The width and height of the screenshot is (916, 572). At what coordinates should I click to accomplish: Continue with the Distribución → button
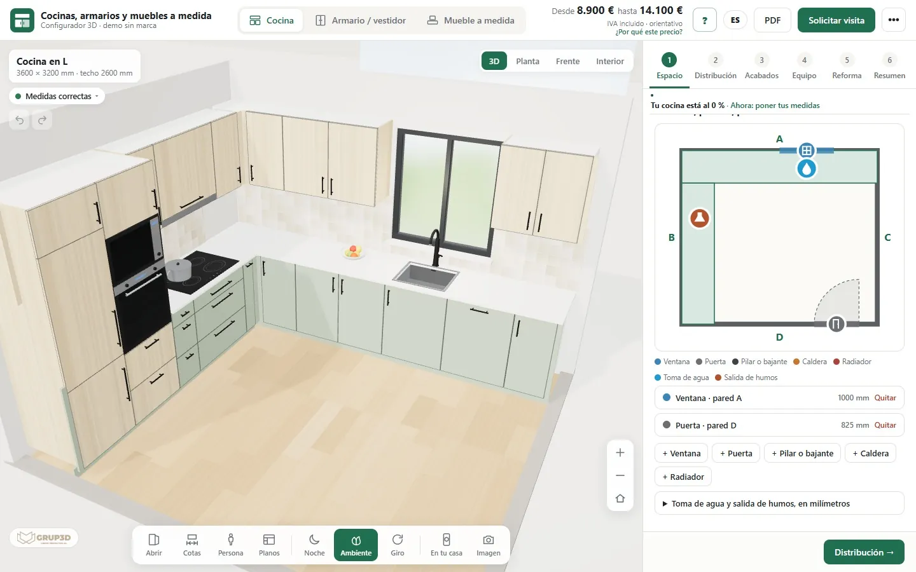[x=864, y=552]
